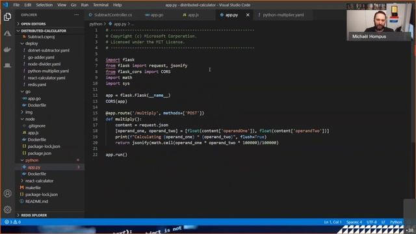Click the def multiplyy(): line of code
Viewport: 416px width, 234px height.
[x=123, y=119]
